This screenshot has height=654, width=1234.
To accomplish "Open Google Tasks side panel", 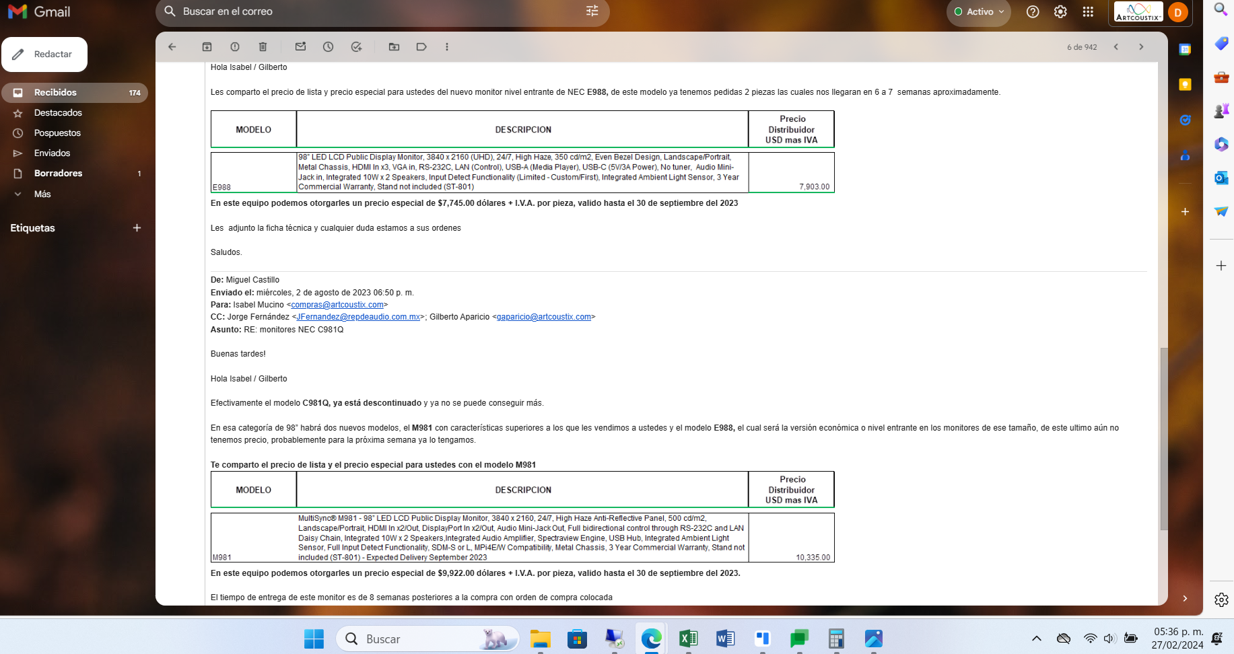I will coord(1185,120).
